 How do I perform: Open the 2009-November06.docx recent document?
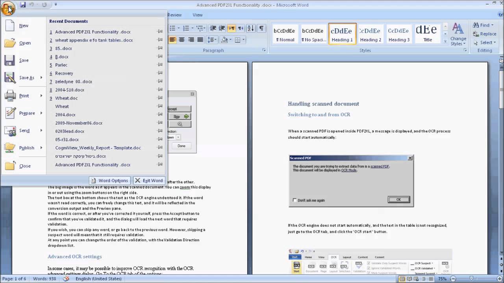(x=79, y=123)
